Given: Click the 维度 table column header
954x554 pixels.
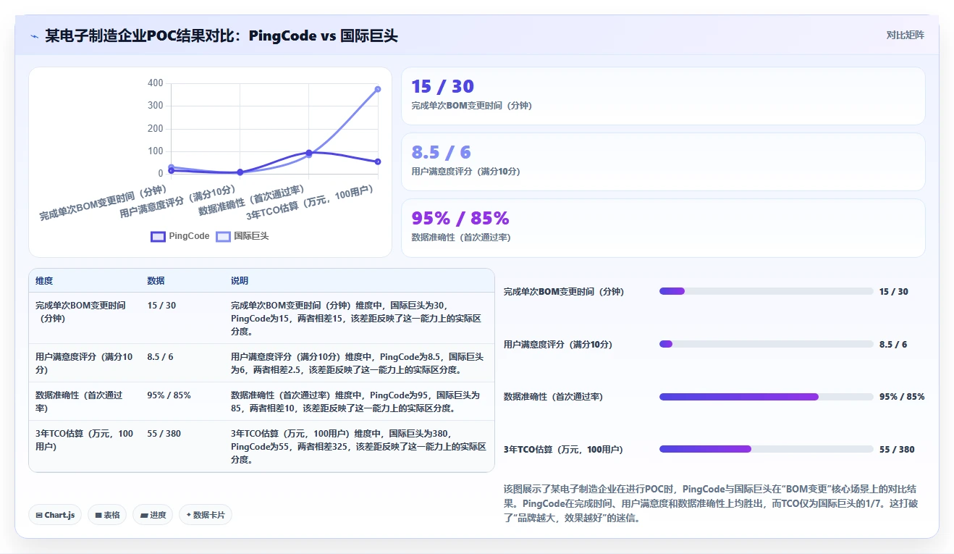Looking at the screenshot, I should click(x=44, y=281).
